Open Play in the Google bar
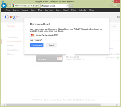121x107 pixels. 40,10
